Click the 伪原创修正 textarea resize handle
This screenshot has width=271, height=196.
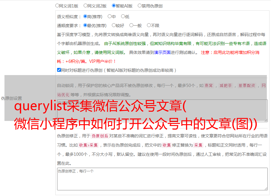(x=266, y=189)
